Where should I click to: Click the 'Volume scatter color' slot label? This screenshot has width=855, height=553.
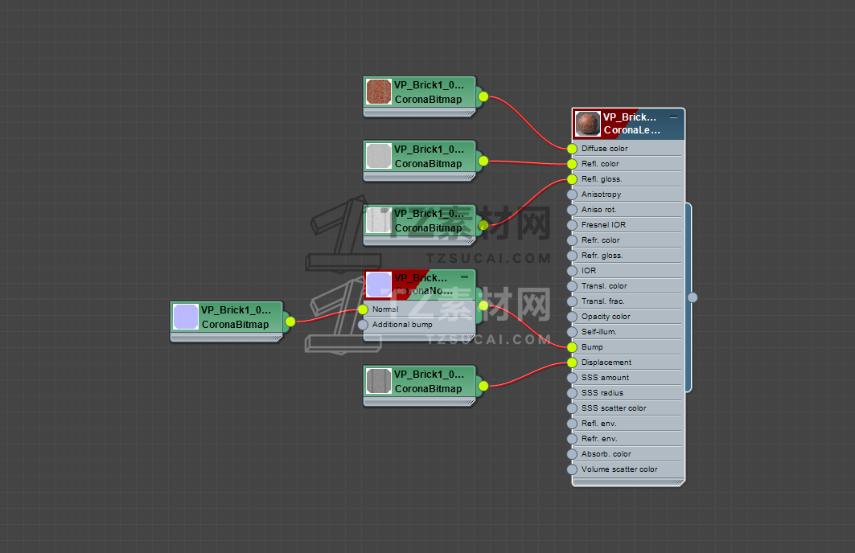click(x=619, y=469)
